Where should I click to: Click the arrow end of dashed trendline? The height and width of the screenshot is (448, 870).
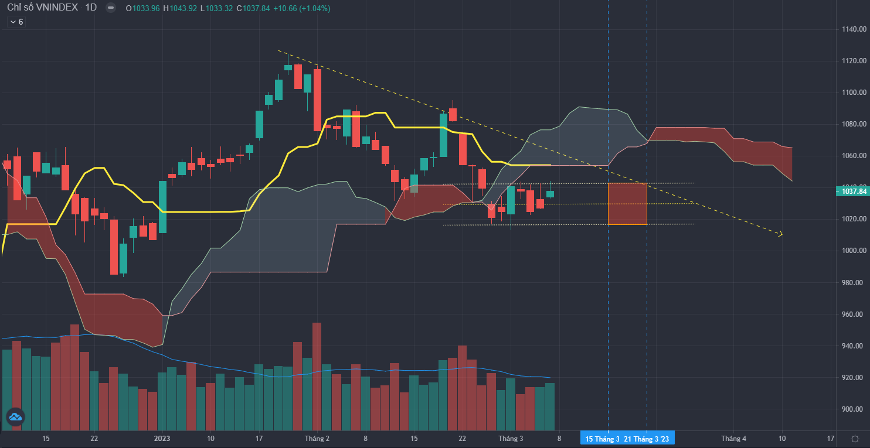780,234
